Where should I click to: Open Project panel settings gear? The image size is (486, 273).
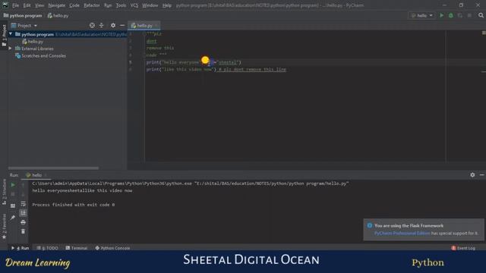pyautogui.click(x=113, y=25)
